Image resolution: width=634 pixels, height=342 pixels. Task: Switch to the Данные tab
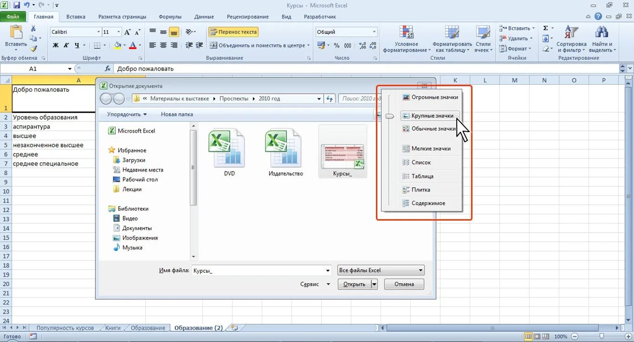204,17
